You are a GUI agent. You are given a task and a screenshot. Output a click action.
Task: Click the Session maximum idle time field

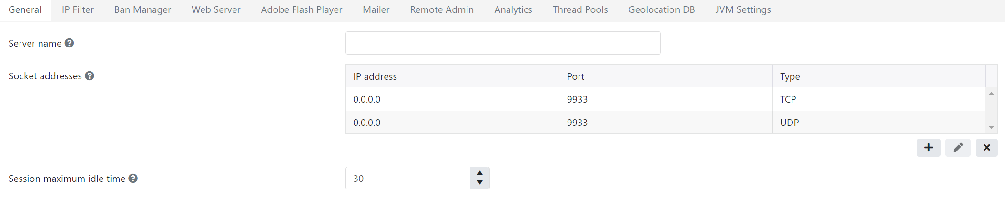pyautogui.click(x=408, y=179)
